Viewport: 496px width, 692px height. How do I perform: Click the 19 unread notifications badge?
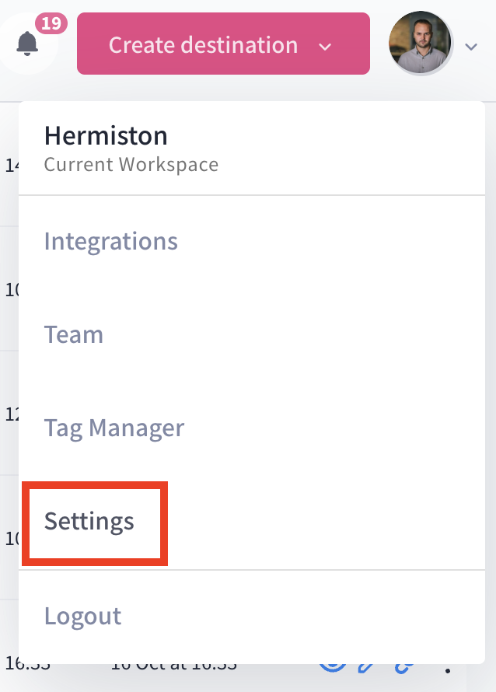(51, 23)
